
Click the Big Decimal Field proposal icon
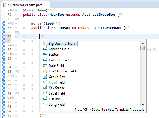45,43
